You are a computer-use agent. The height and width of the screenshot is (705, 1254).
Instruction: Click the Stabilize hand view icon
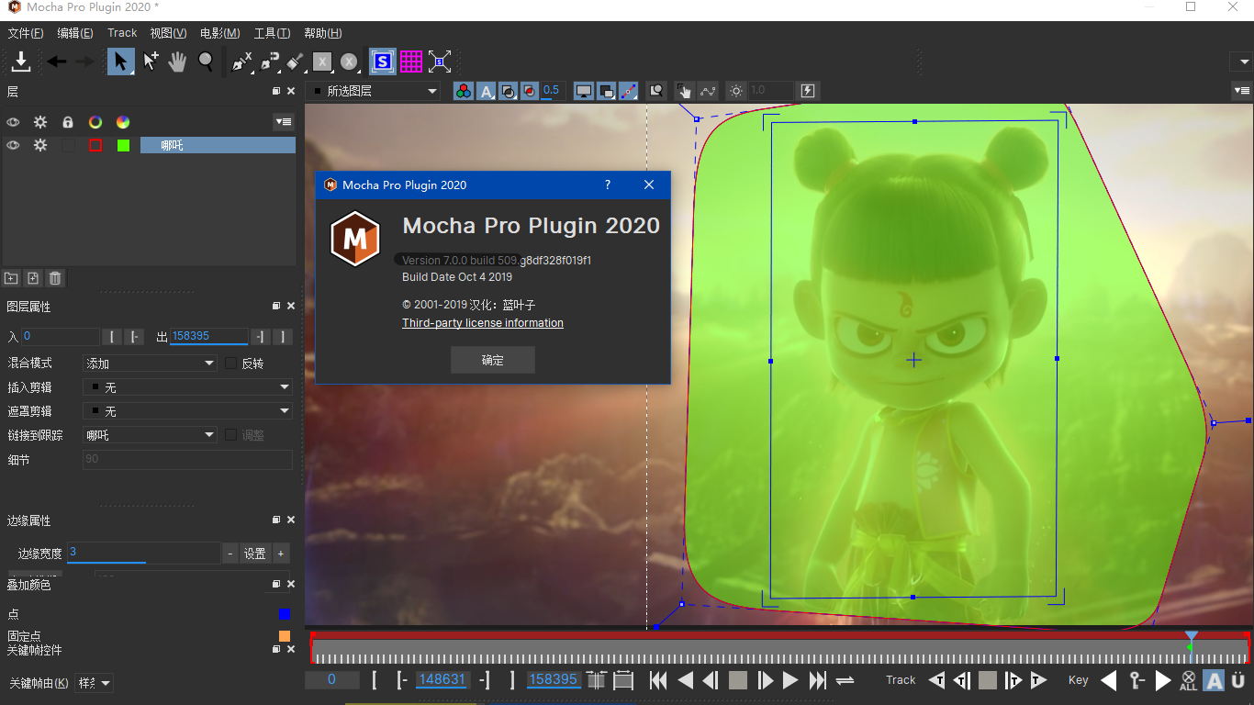pos(684,91)
